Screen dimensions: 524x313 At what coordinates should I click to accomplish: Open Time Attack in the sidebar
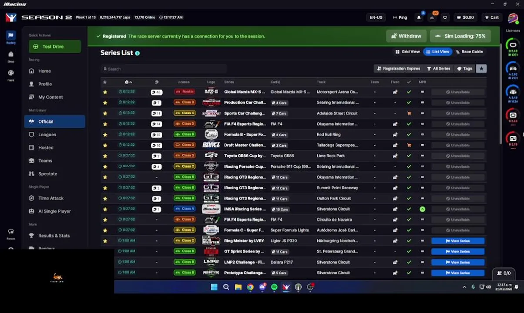[x=54, y=198]
